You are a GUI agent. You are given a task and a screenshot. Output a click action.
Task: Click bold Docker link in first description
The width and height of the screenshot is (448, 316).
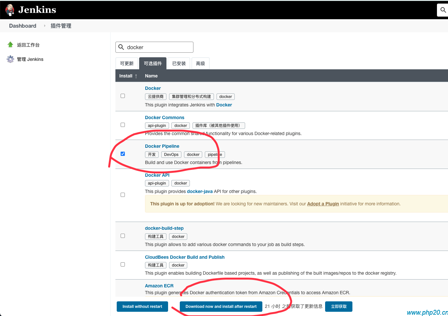click(x=224, y=105)
